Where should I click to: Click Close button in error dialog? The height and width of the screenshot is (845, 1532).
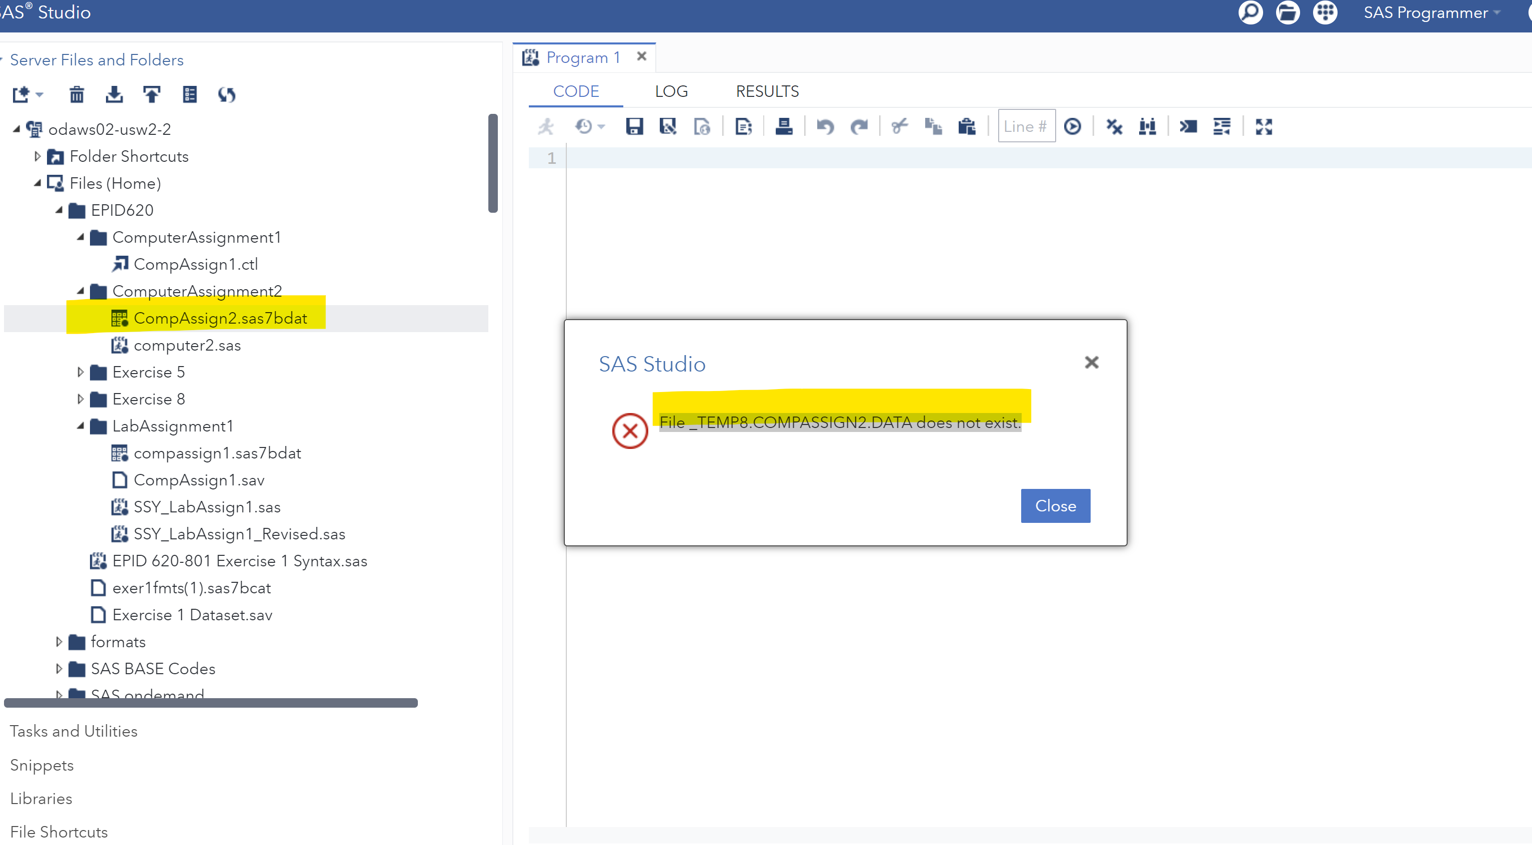1055,506
